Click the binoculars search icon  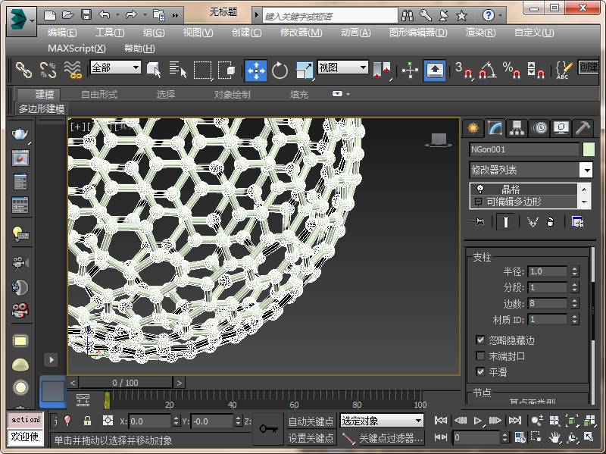[408, 15]
